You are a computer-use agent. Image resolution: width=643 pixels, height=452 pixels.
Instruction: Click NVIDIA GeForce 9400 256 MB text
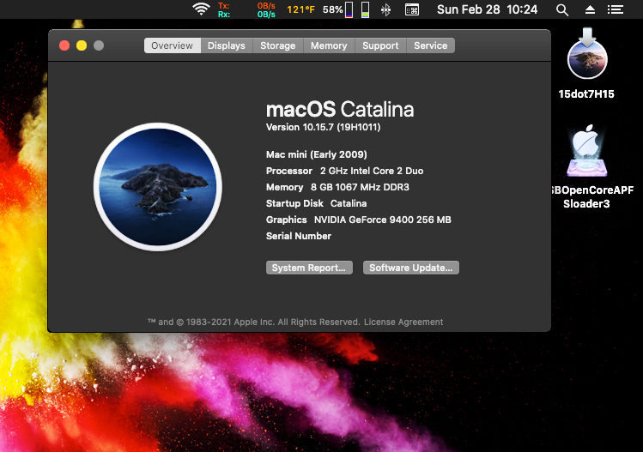click(x=383, y=220)
